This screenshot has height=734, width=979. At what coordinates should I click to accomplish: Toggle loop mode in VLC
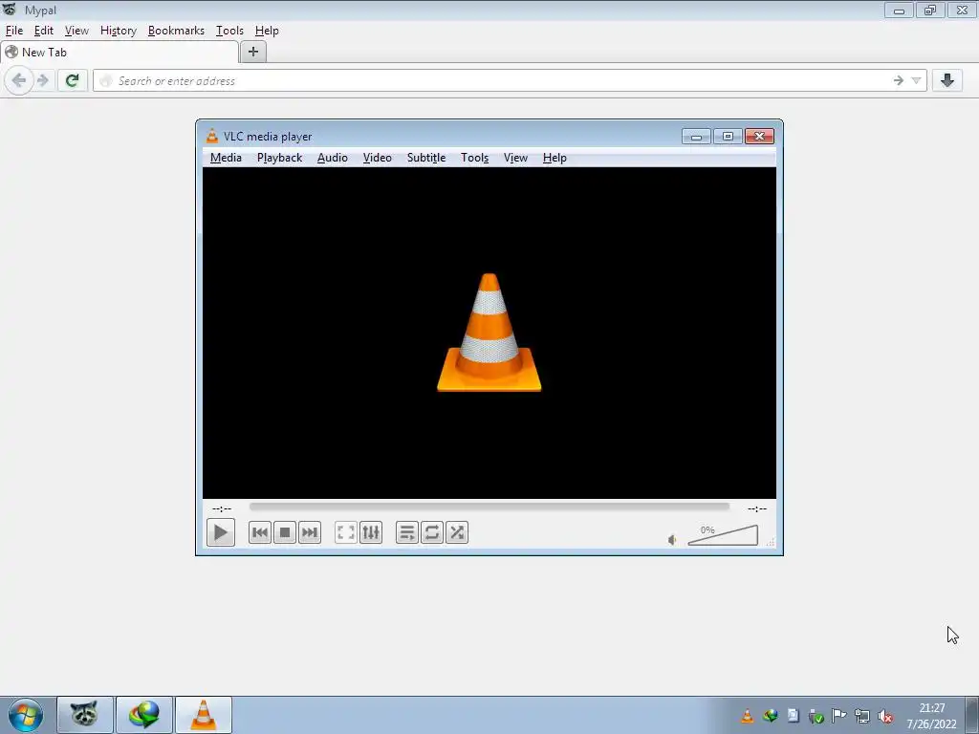click(432, 532)
